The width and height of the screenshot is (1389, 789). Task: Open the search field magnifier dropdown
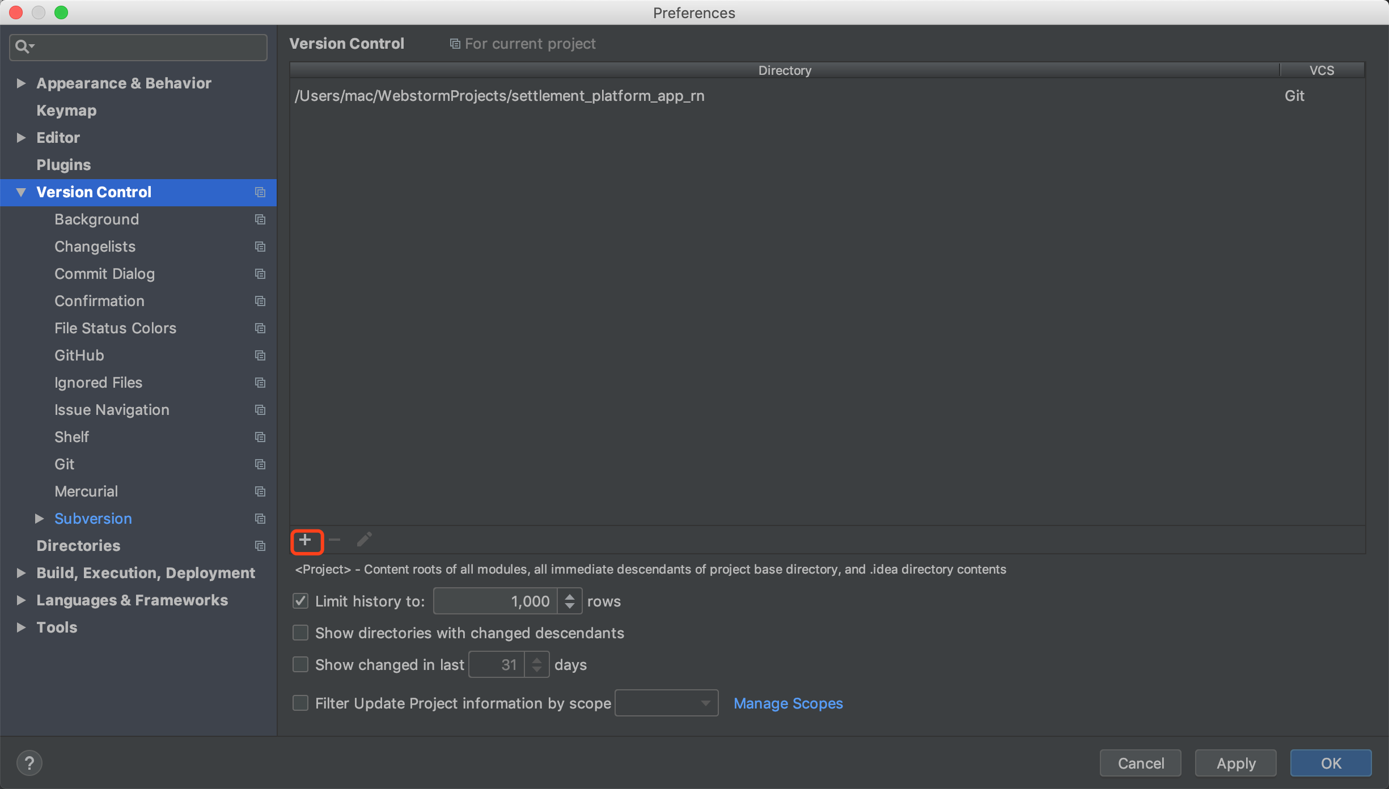tap(24, 46)
